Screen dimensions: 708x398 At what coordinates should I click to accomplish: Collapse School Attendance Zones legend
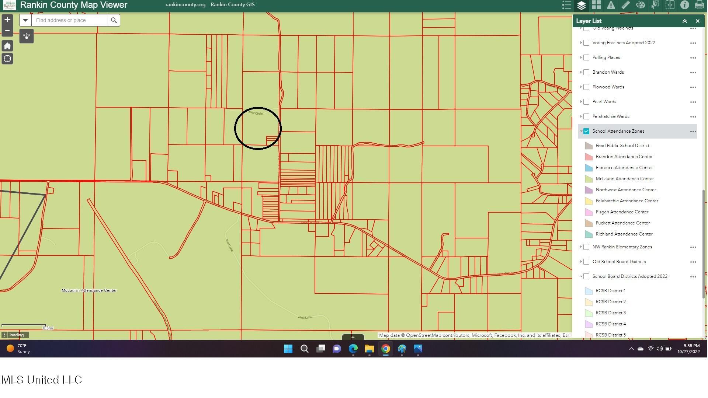pyautogui.click(x=581, y=131)
